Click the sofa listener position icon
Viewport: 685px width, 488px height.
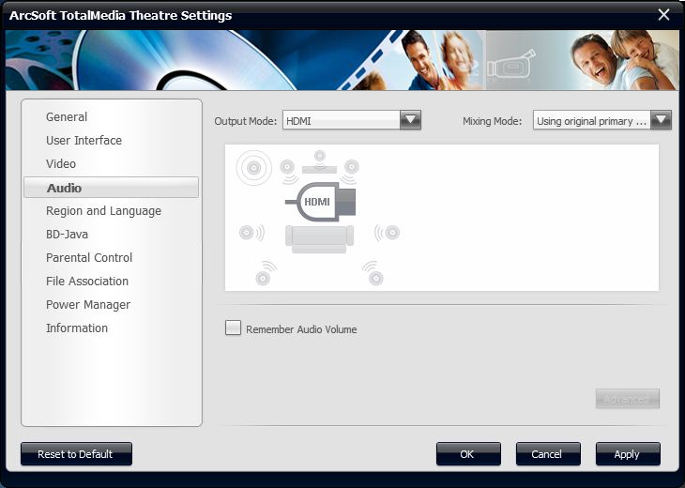click(319, 239)
